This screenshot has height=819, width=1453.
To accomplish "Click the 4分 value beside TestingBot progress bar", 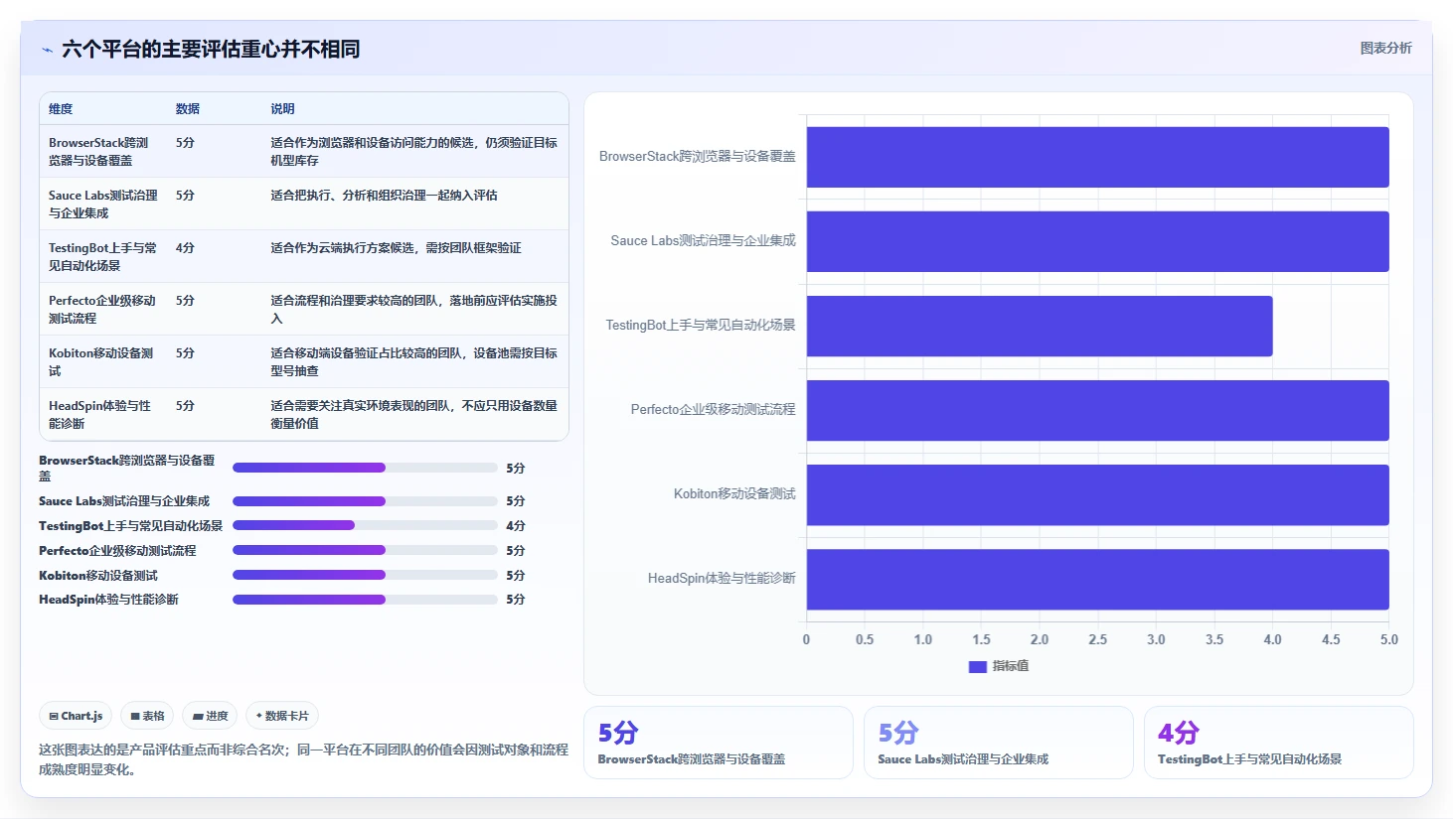I will click(516, 526).
